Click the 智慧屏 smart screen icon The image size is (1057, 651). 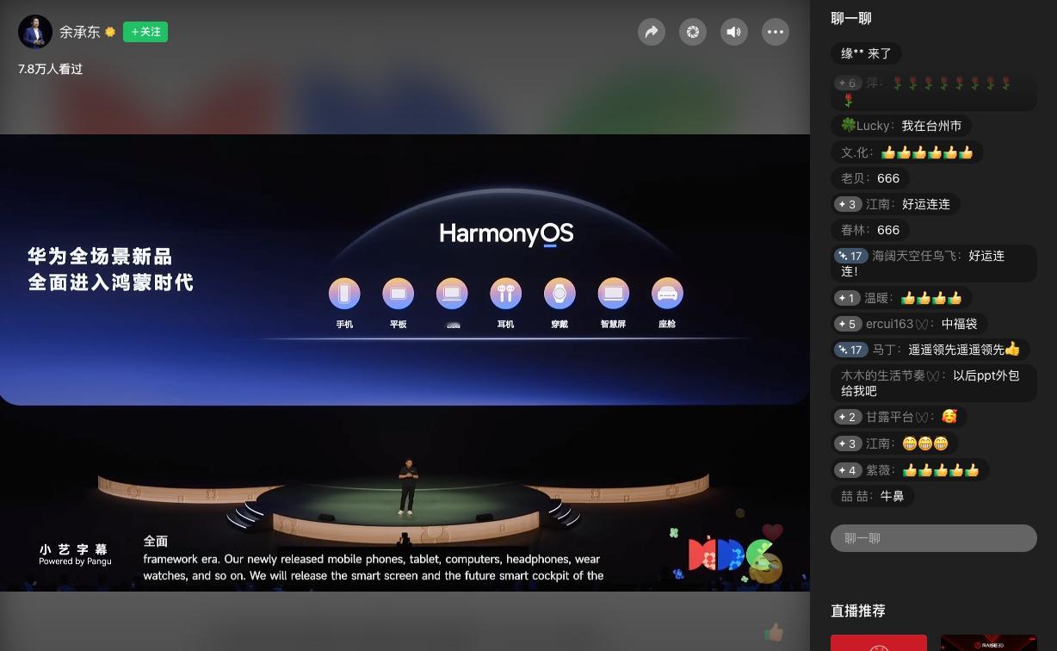coord(613,294)
